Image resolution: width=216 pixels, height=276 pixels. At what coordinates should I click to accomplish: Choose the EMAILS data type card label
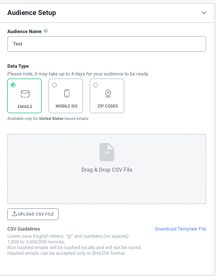pyautogui.click(x=25, y=106)
